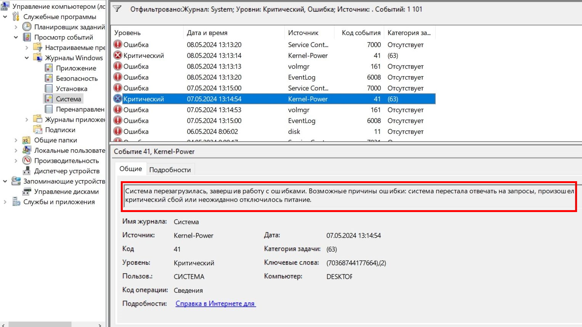Expand the Службы и приложения node
Screen dimensions: 582x327
pos(5,202)
